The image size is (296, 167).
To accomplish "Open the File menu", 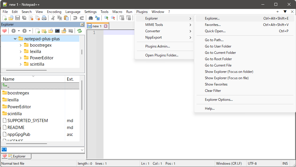I will tap(5, 12).
